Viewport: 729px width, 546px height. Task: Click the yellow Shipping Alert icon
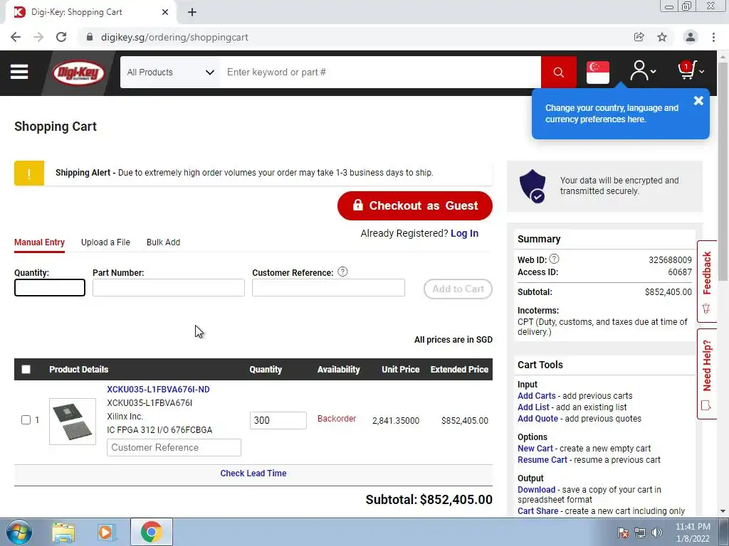(29, 173)
